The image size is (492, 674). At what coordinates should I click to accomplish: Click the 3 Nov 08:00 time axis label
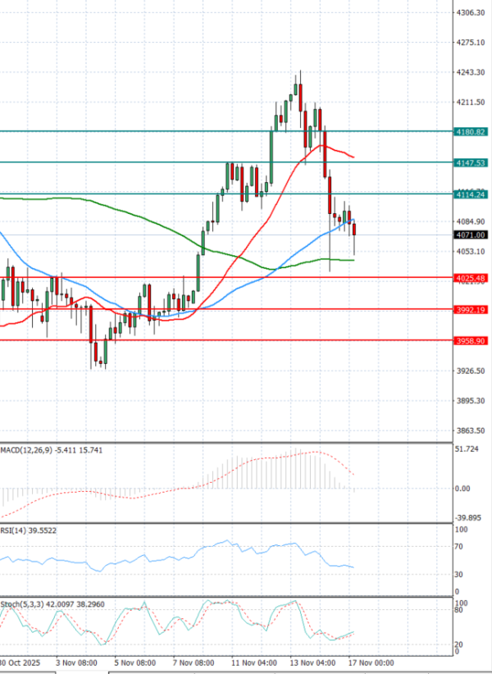pyautogui.click(x=76, y=662)
